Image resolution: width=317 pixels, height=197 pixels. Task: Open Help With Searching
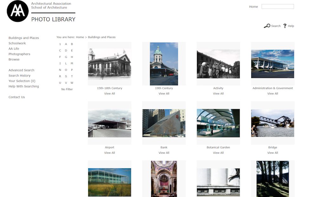[23, 86]
